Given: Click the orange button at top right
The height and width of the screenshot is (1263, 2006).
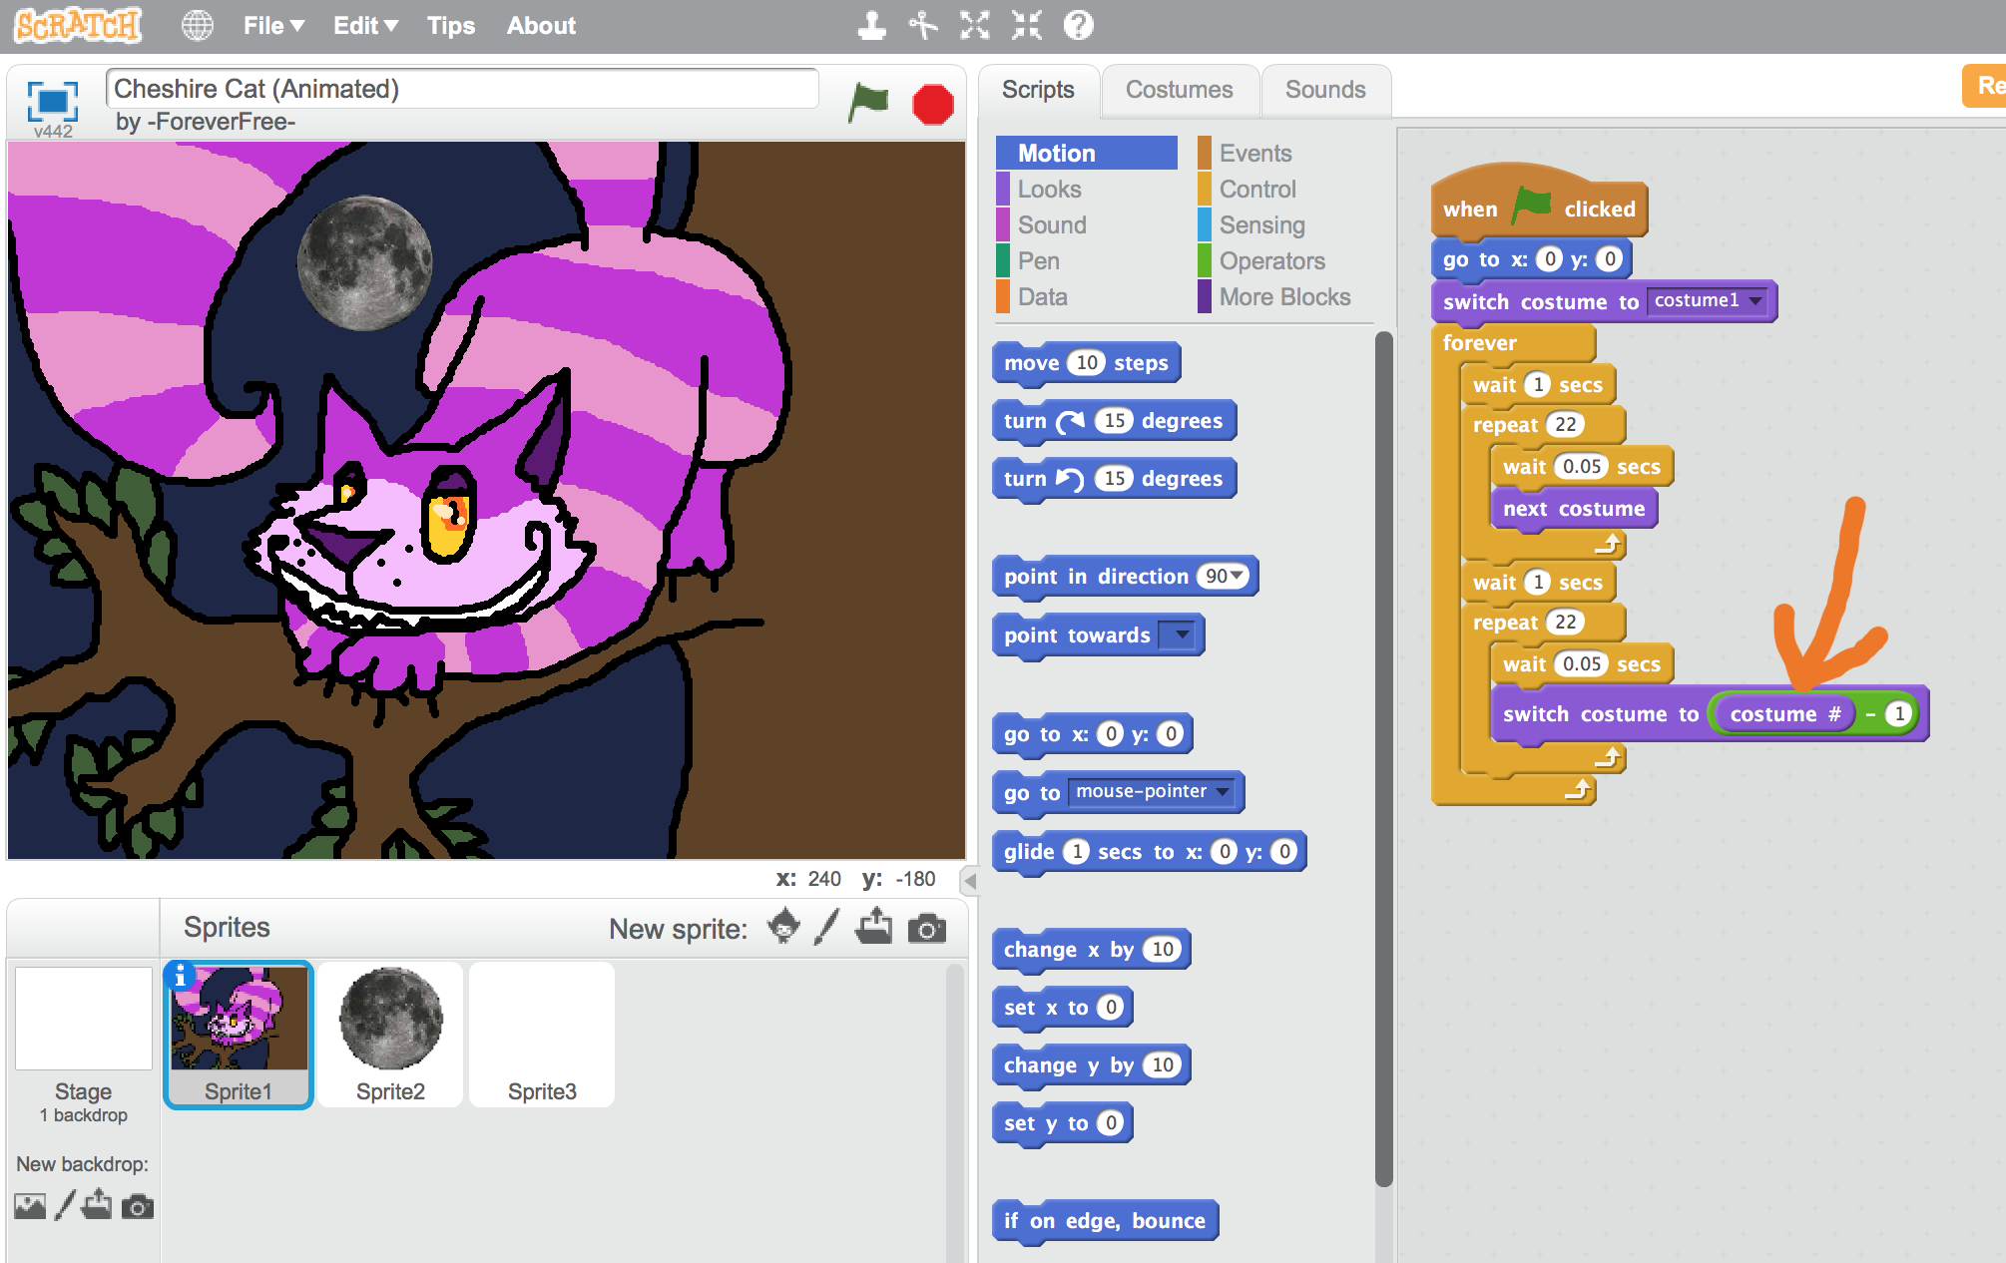Looking at the screenshot, I should point(1986,86).
